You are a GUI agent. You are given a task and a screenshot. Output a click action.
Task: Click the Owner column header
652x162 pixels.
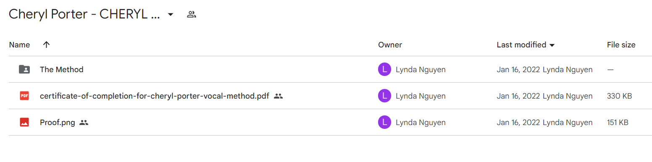coord(390,45)
